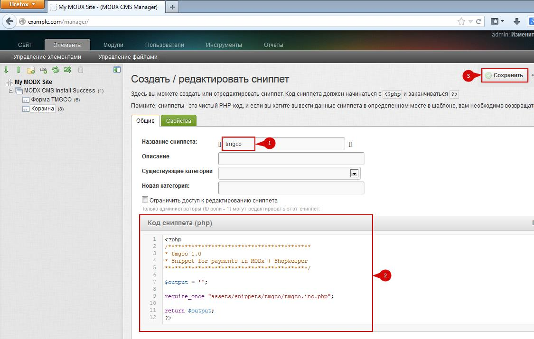The image size is (534, 339).
Task: Select Корзина in the site tree
Action: (x=43, y=109)
